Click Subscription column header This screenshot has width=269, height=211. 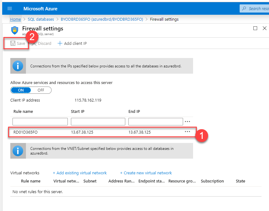pyautogui.click(x=212, y=181)
